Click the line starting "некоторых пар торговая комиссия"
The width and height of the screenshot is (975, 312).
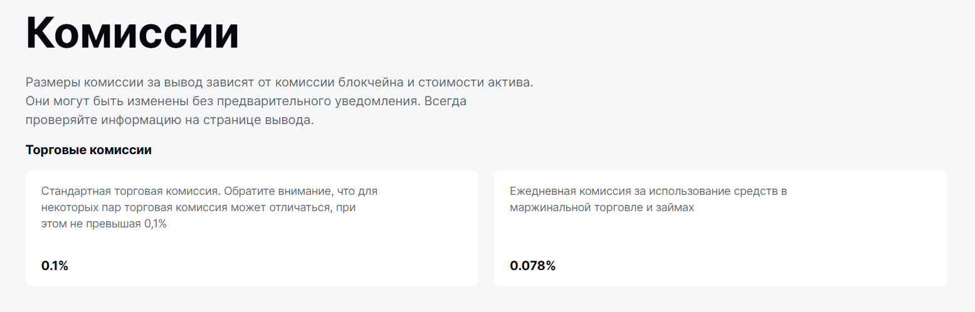coord(198,207)
